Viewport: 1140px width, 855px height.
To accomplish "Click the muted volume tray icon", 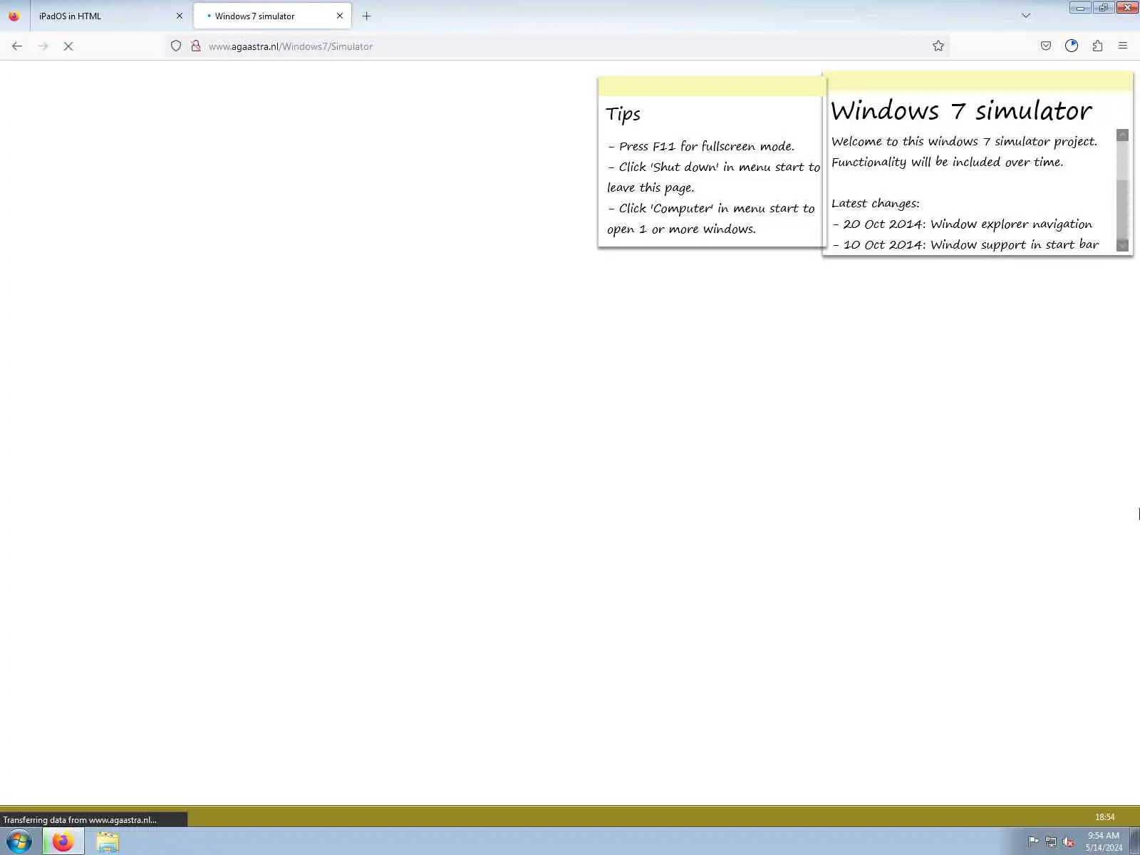I will pyautogui.click(x=1068, y=841).
